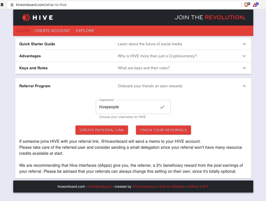Click the Quick Starter Guide title
The image size is (266, 201).
click(37, 44)
